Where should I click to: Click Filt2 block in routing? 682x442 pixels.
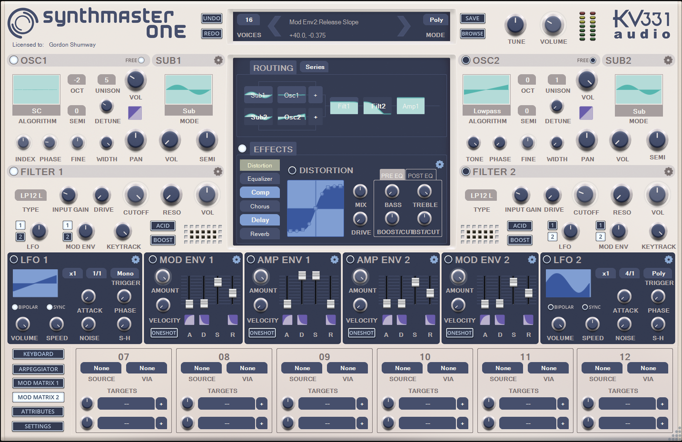point(377,106)
